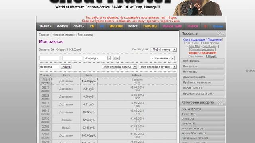Viewport: 255px width, 143px height.
Task: Click the 02.04.2014 date cell
Action: [137, 89]
